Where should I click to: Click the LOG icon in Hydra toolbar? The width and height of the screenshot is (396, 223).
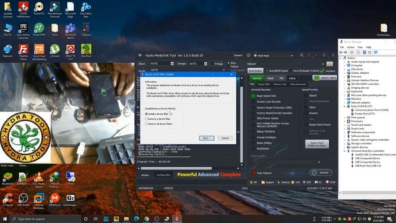pos(296,182)
